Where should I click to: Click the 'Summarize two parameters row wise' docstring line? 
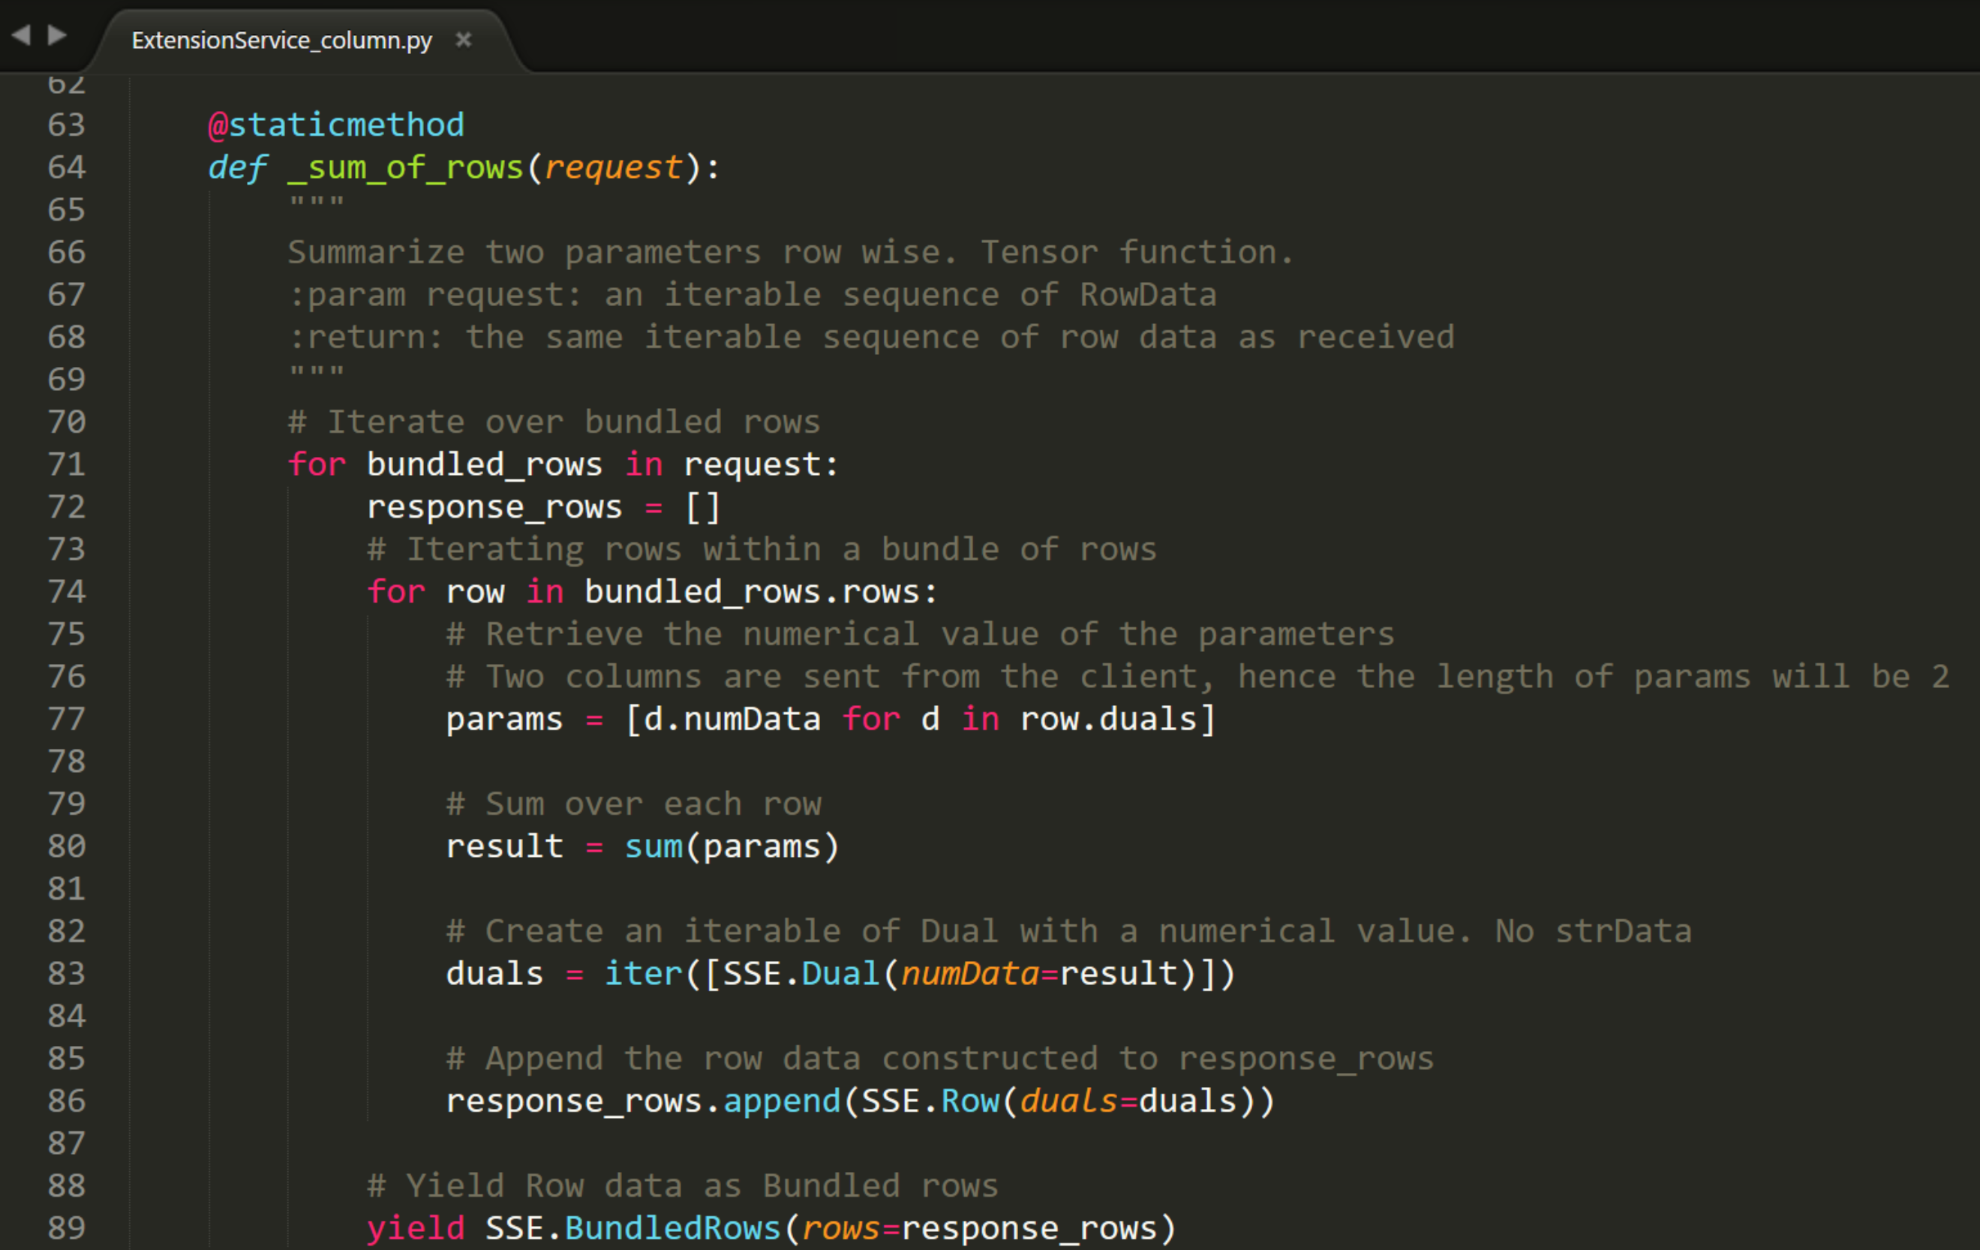pyautogui.click(x=791, y=252)
